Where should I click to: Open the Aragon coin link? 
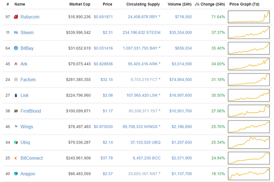(27, 174)
